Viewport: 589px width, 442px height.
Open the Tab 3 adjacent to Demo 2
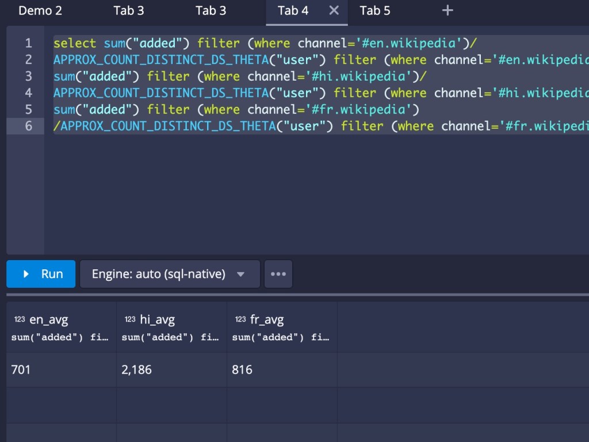(129, 10)
